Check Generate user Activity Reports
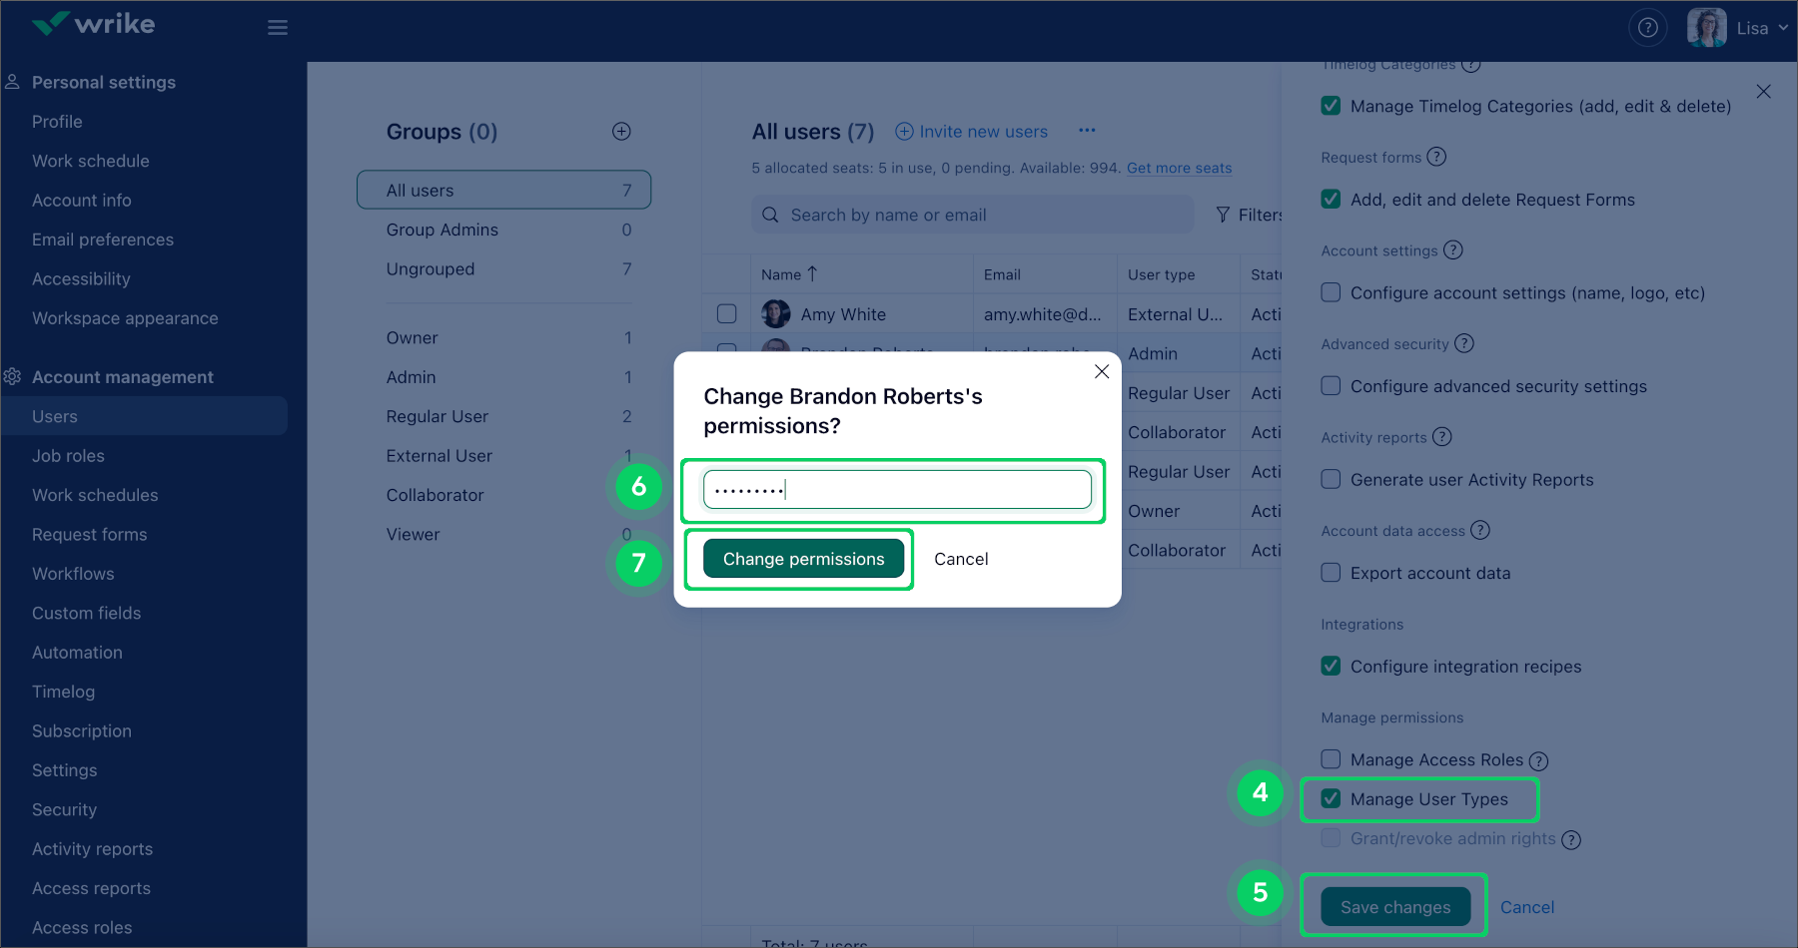 click(1330, 479)
